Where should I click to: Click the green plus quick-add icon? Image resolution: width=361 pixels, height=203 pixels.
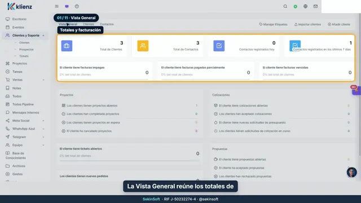click(296, 6)
